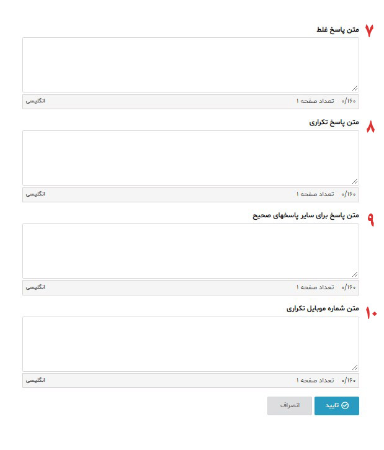Click the متن پاسخ برای سایر پاسخهای صحیح label
384x450 pixels.
pyautogui.click(x=306, y=215)
